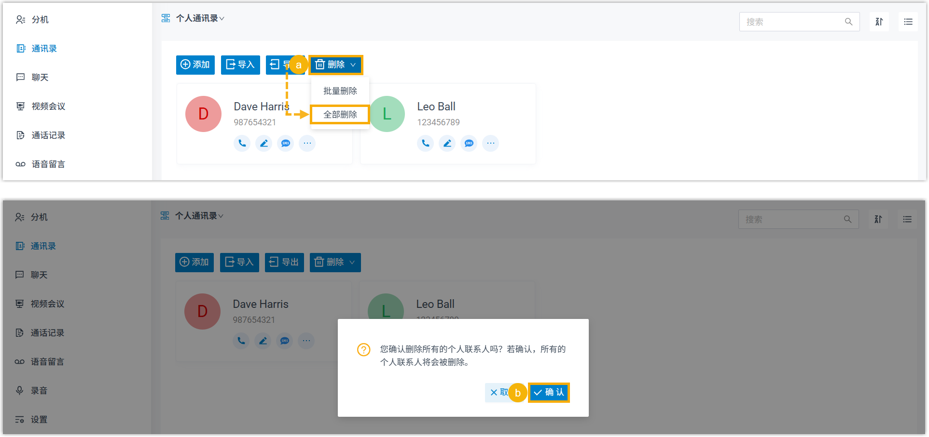Click the top search input field
Screen dimensions: 929x437
coord(791,22)
